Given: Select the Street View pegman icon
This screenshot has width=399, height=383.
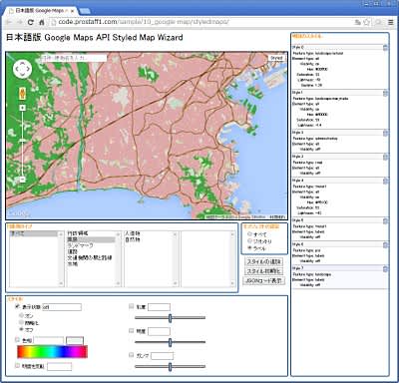Looking at the screenshot, I should coord(23,94).
